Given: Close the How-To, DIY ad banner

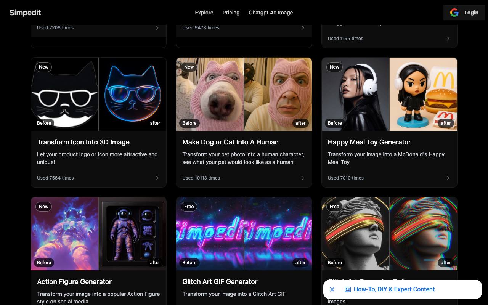Looking at the screenshot, I should (332, 289).
